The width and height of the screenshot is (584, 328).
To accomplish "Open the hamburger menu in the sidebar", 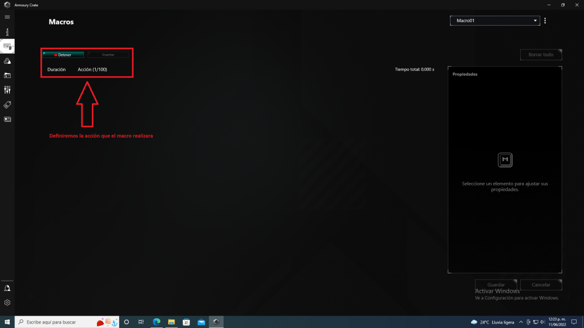I will (7, 17).
